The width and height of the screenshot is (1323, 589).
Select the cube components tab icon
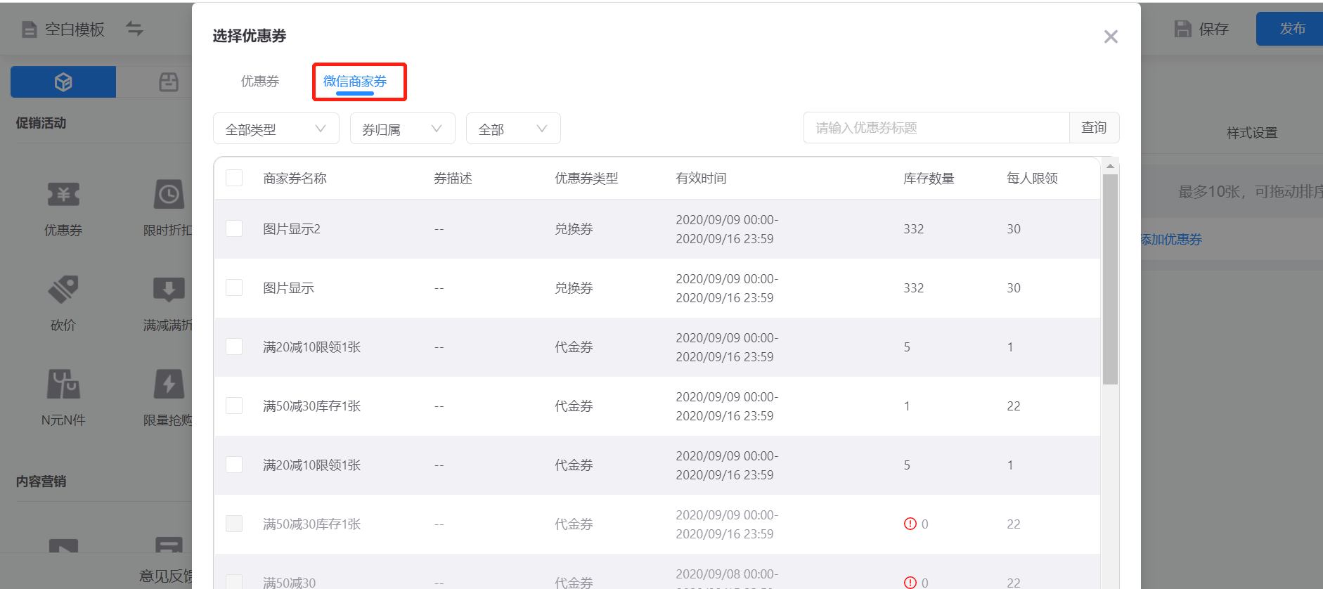click(63, 82)
